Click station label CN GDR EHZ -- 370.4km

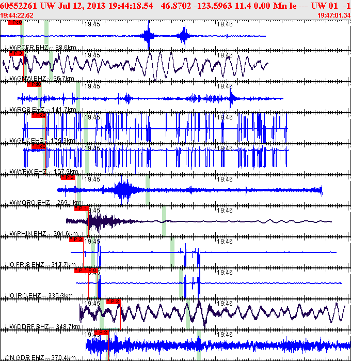[40, 358]
